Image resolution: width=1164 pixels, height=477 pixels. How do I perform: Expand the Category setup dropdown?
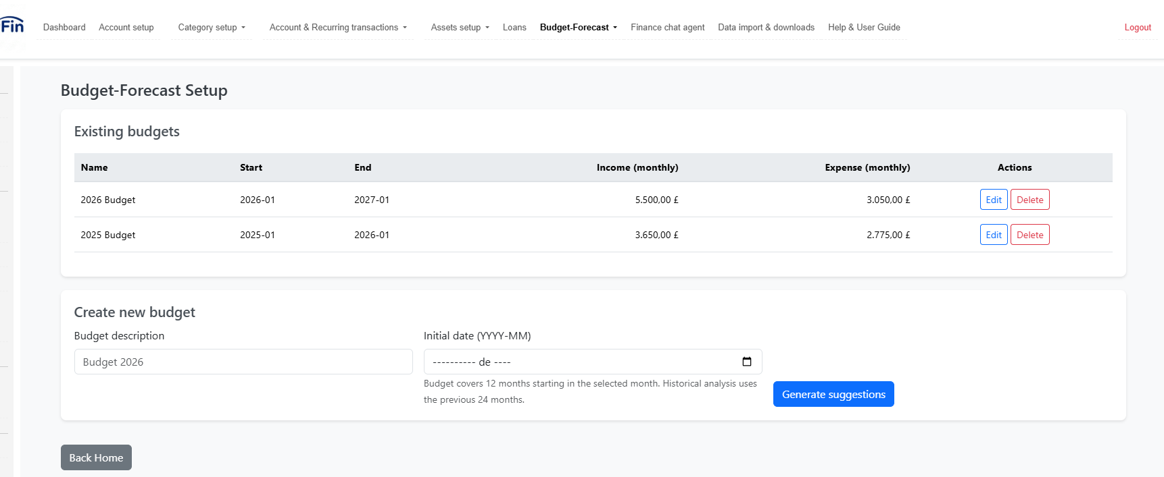click(x=212, y=28)
